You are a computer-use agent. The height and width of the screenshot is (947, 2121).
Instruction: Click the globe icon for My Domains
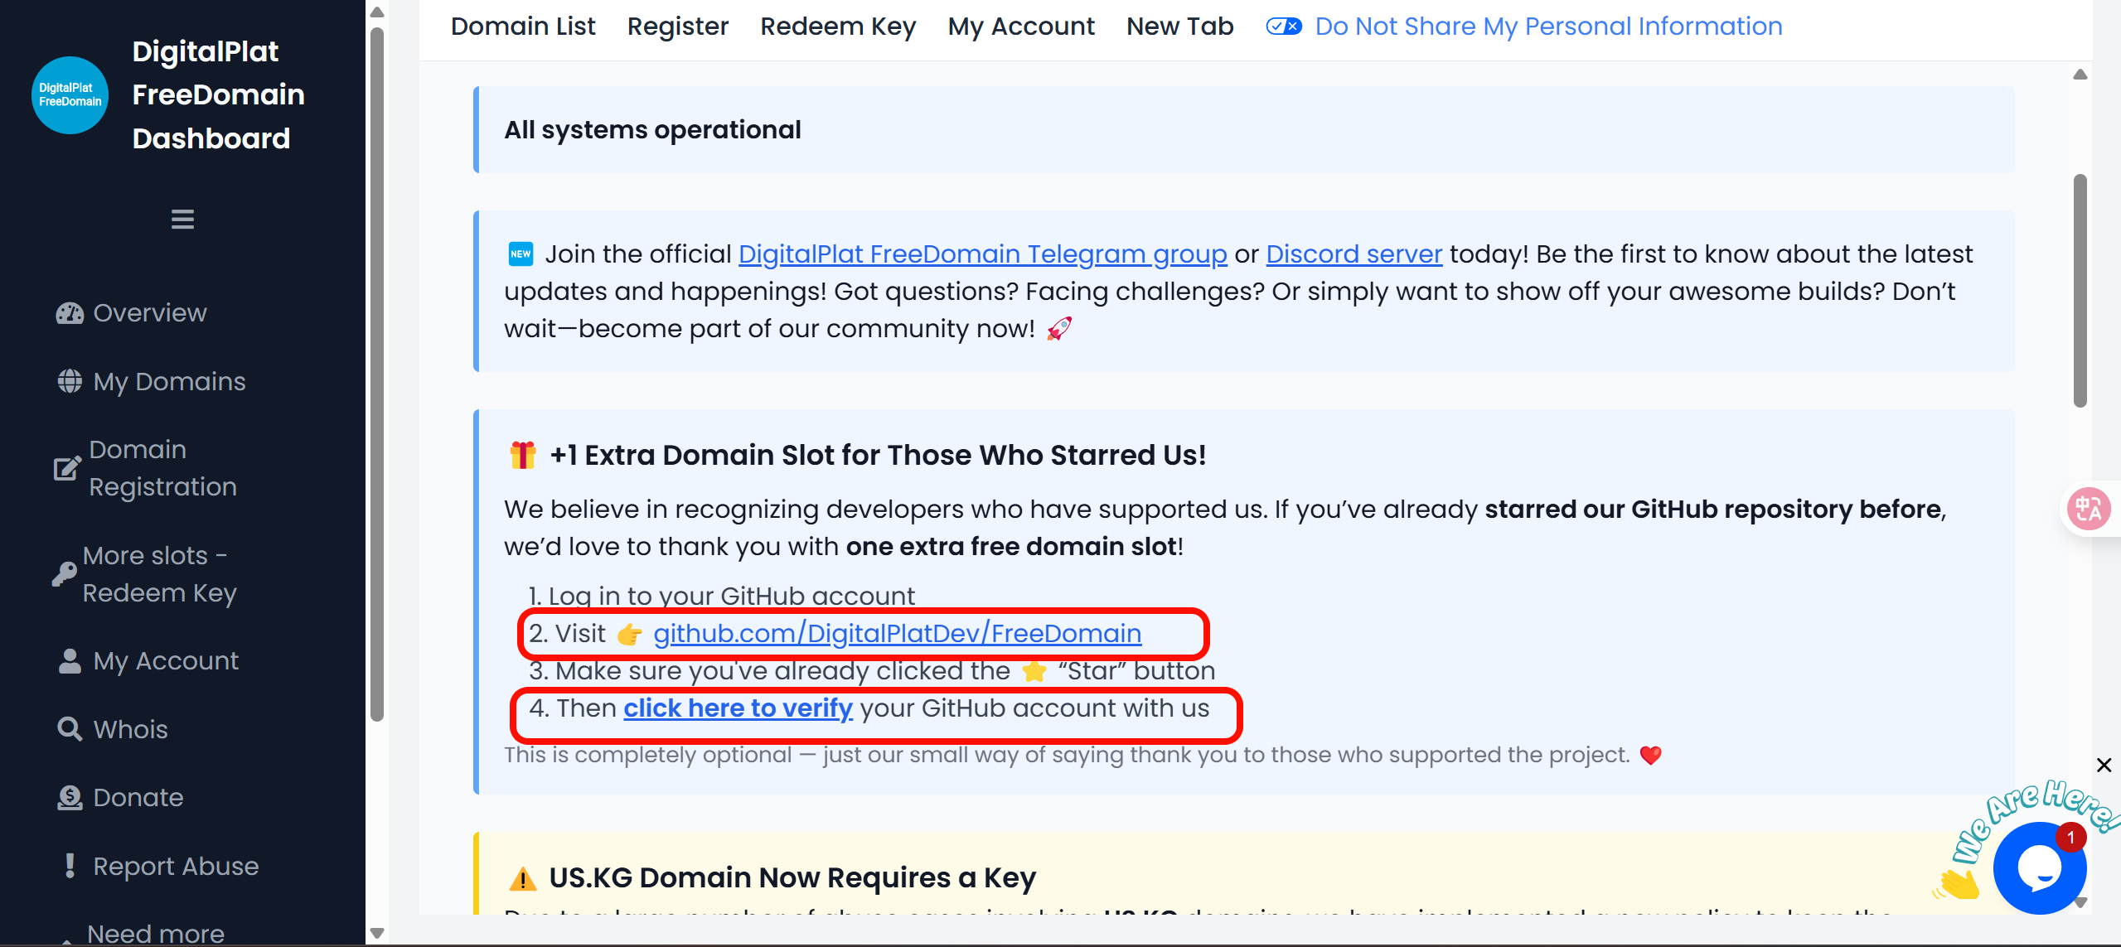[x=70, y=381]
